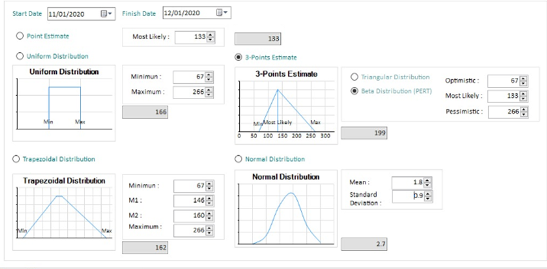Screen dimensions: 547x269
Task: Adjust the M2 stepper arrows
Action: 209,216
